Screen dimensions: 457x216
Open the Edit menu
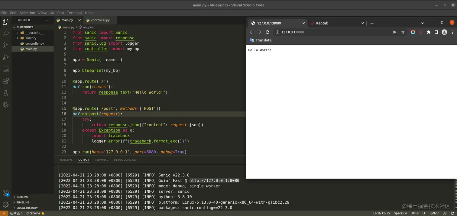(13, 13)
